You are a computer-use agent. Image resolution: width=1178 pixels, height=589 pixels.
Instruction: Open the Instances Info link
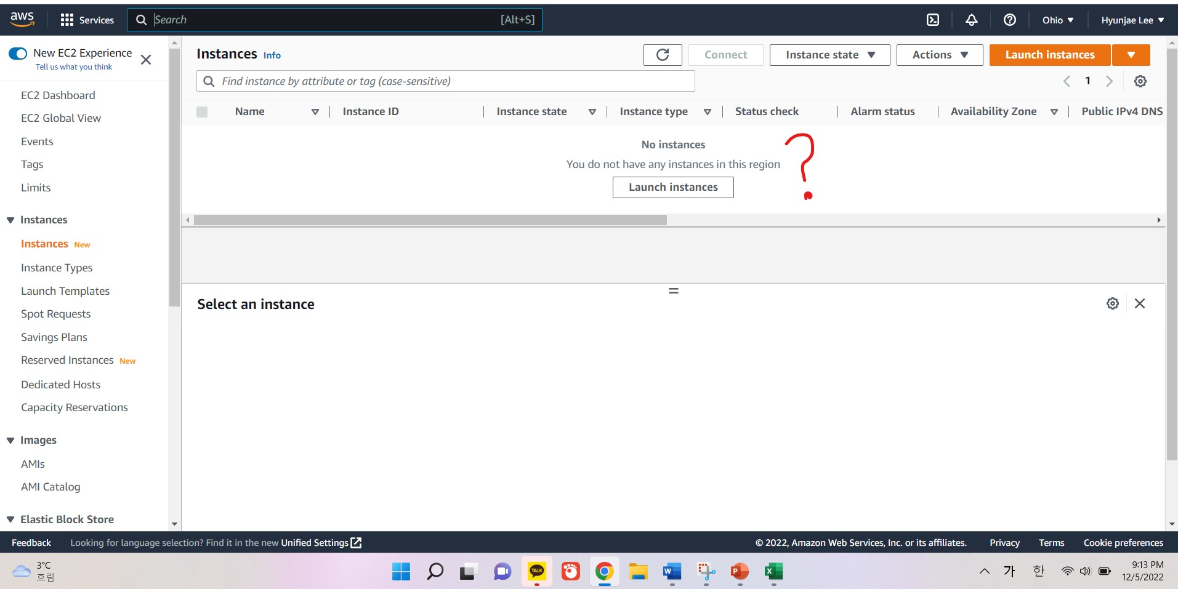[x=272, y=55]
